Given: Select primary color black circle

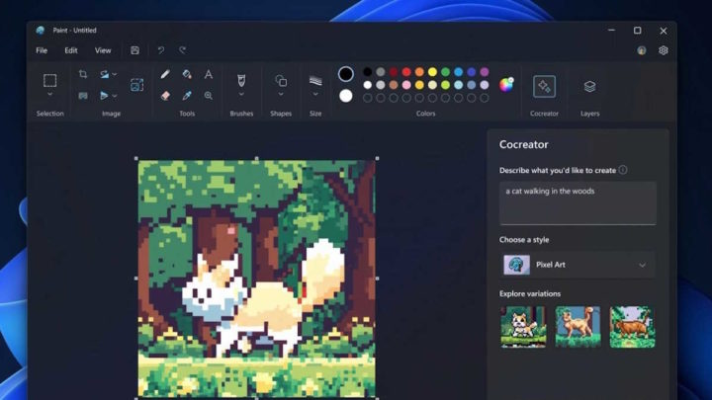Looking at the screenshot, I should click(x=345, y=74).
